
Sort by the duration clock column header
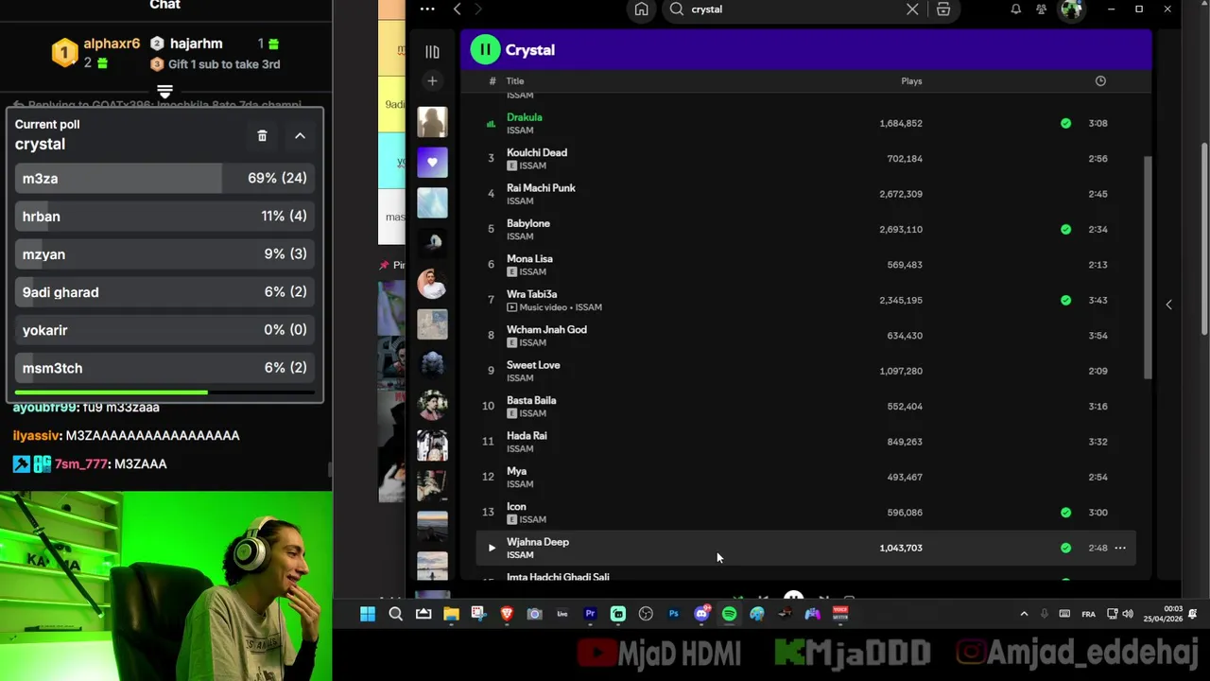pyautogui.click(x=1100, y=81)
